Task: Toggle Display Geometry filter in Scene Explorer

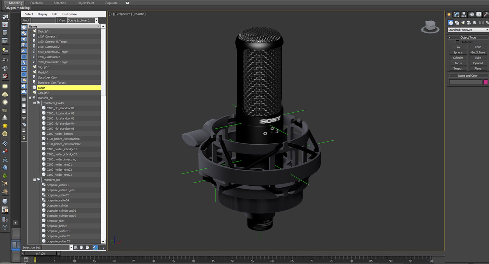Action: click(x=24, y=27)
